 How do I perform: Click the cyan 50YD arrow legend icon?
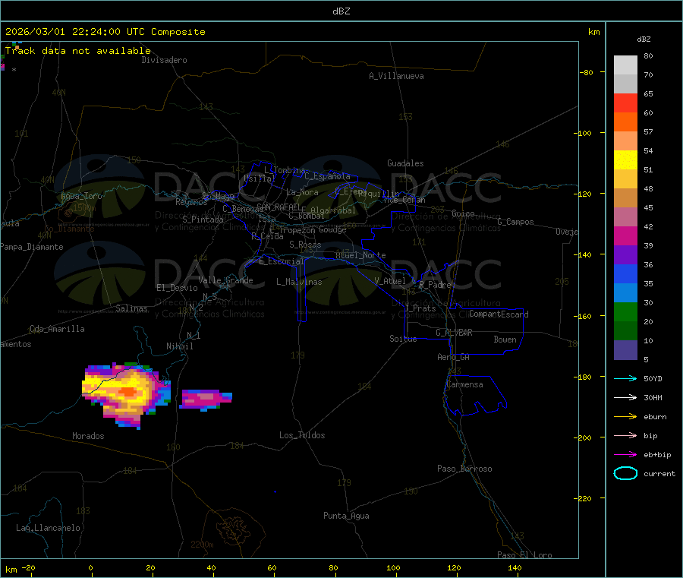[625, 378]
